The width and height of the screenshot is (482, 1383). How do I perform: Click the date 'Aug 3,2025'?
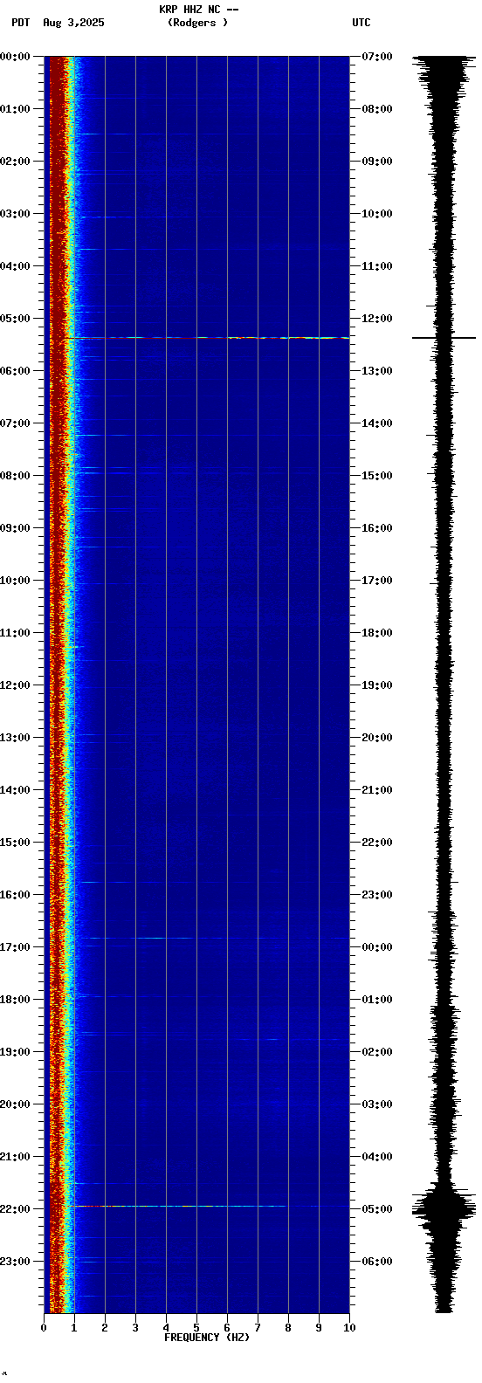coord(73,23)
